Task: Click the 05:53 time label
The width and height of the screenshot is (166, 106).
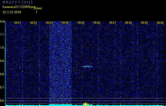Action: (49, 23)
